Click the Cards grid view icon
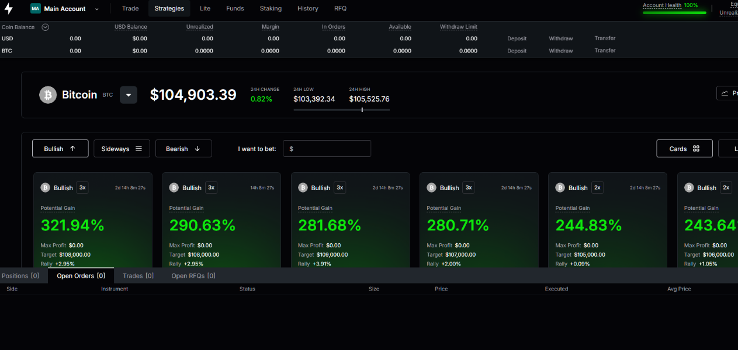The image size is (738, 350). (x=696, y=149)
